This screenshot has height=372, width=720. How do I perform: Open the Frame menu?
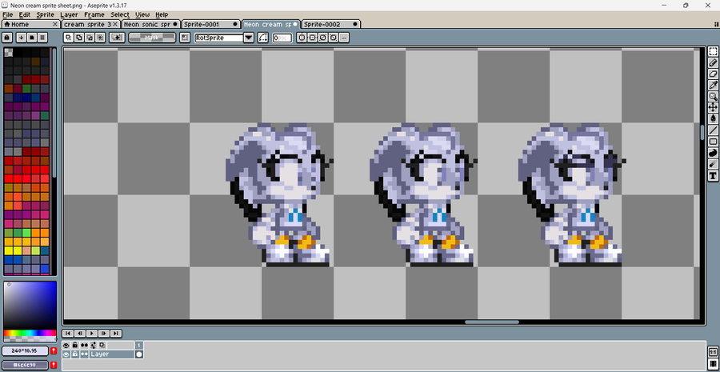(x=94, y=14)
